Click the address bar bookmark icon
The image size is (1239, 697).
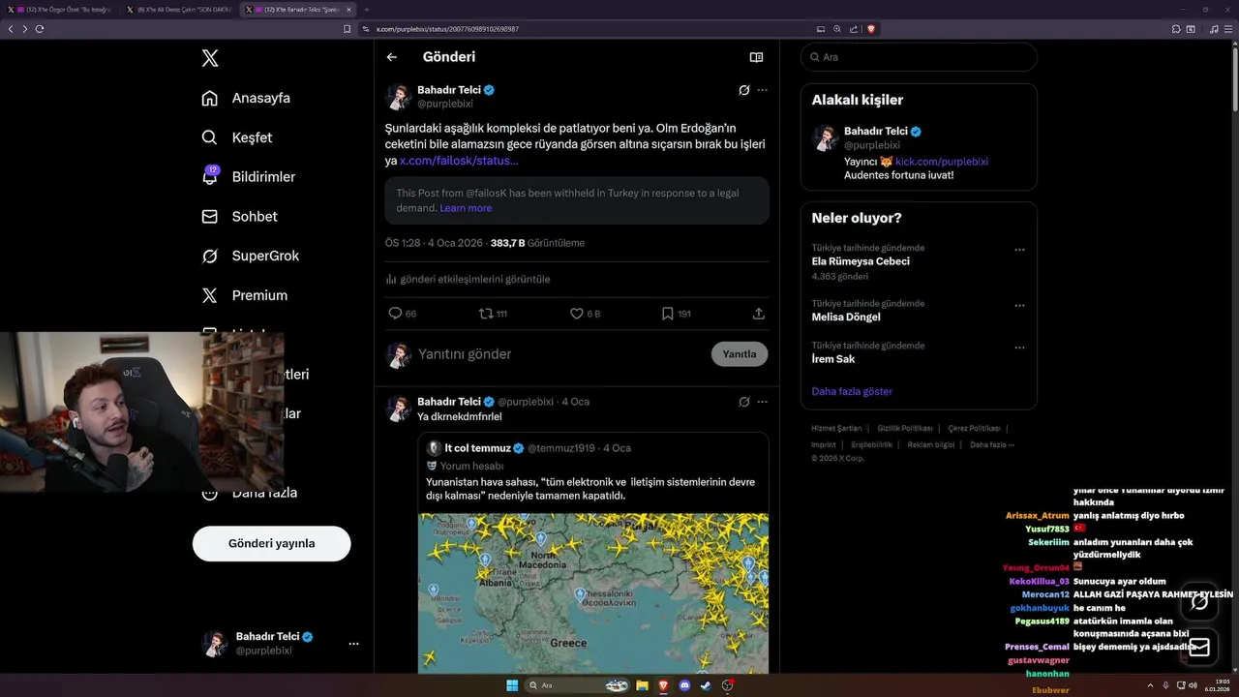click(348, 29)
